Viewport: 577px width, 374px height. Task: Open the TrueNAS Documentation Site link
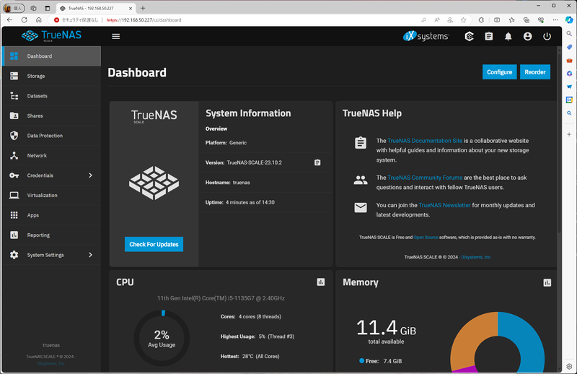coord(425,141)
